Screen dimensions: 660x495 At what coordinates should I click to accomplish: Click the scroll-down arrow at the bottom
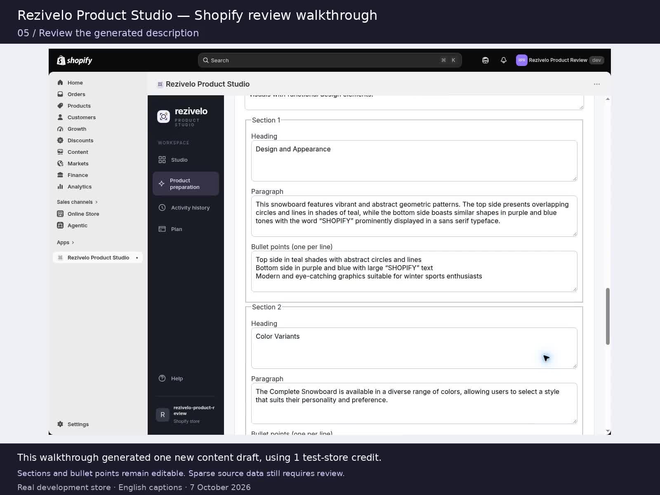pyautogui.click(x=608, y=431)
